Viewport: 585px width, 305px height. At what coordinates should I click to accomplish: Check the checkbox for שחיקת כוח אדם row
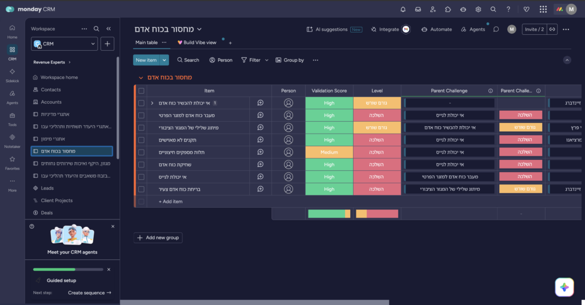point(142,164)
